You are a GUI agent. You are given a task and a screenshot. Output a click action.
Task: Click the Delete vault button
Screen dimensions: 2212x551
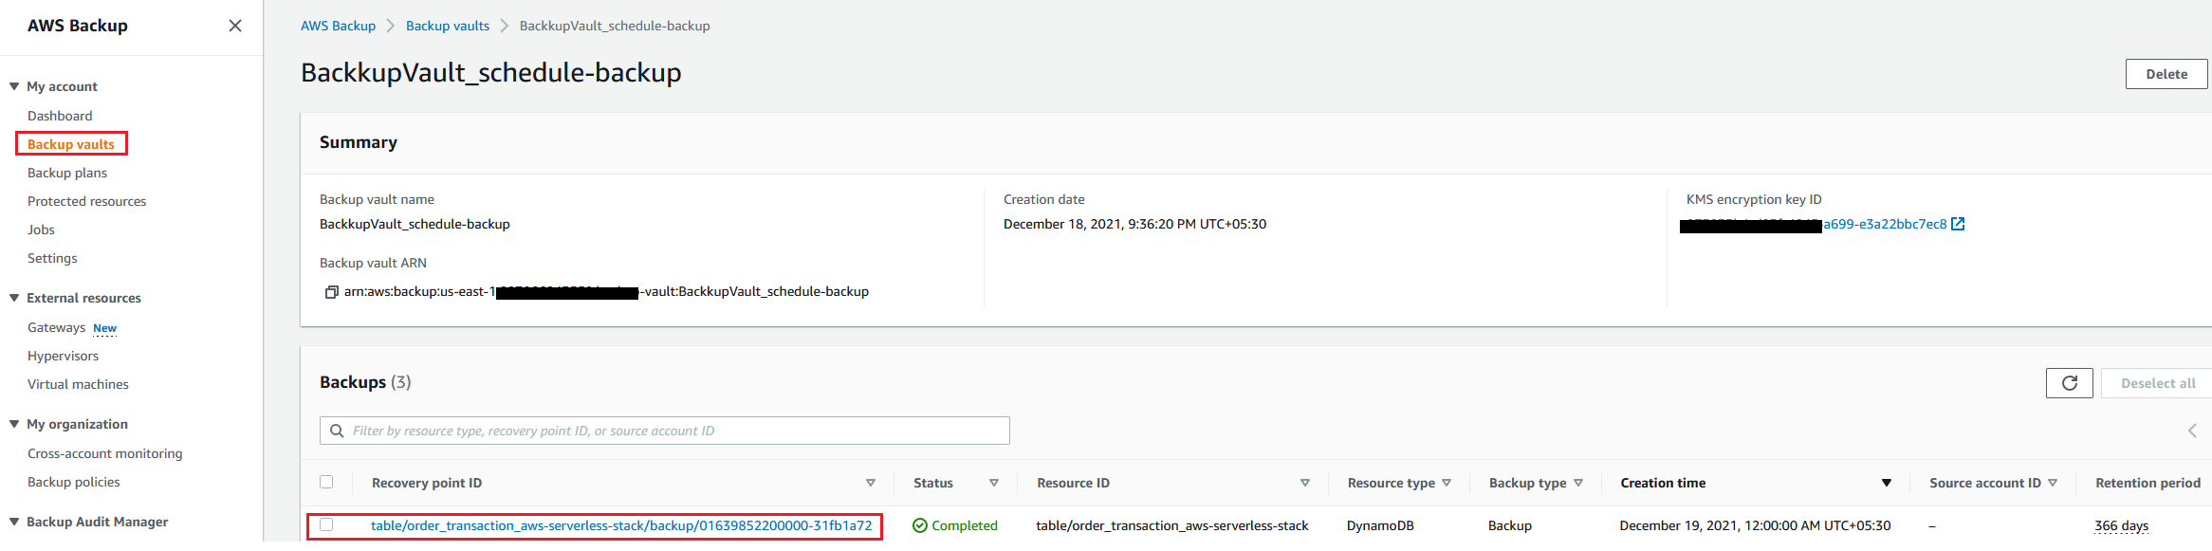coord(2166,74)
